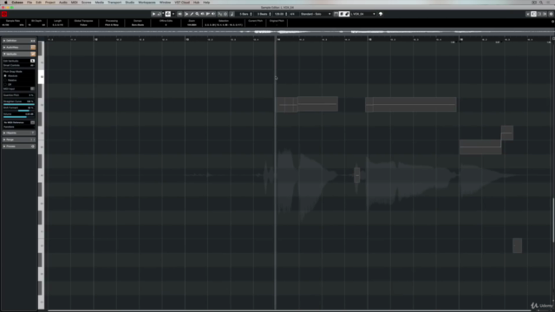Click the Process section icon
555x312 pixels.
(33, 146)
